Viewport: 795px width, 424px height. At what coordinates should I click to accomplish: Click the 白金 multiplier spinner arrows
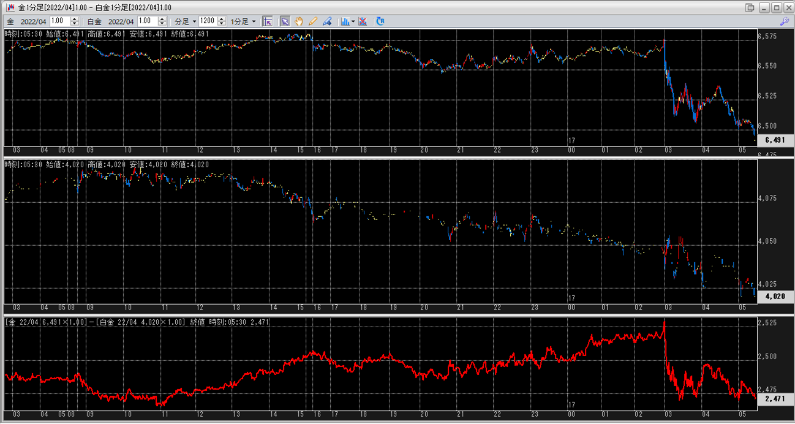[x=162, y=21]
